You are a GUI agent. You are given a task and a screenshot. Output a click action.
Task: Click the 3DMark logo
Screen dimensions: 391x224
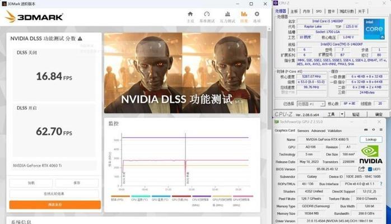[34, 17]
